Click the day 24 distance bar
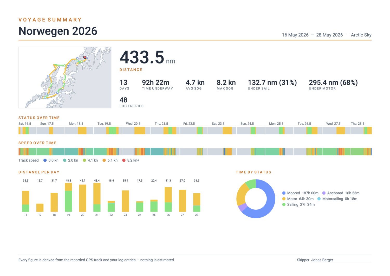 (x=140, y=206)
